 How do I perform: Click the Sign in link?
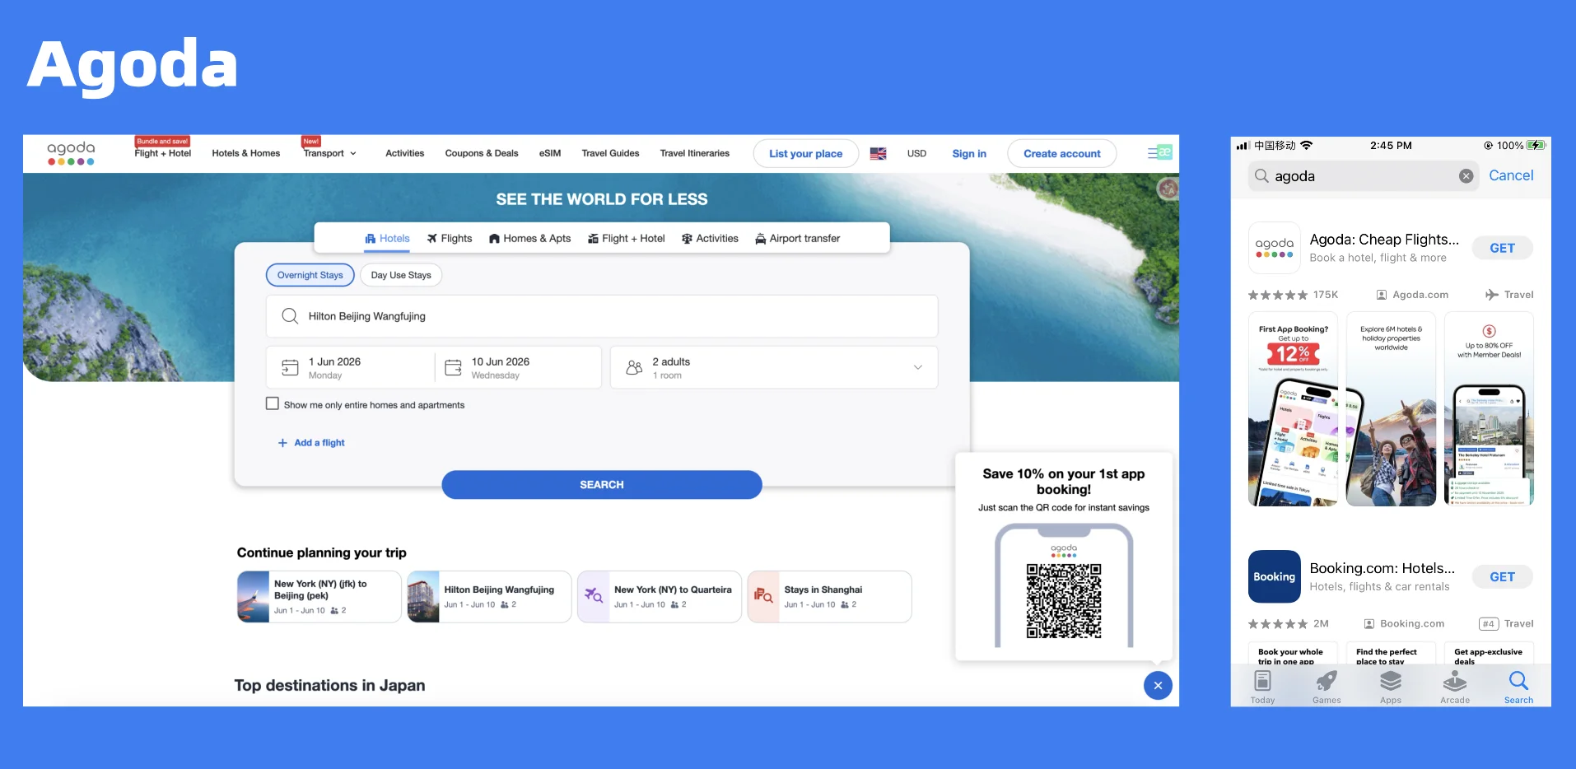click(x=969, y=154)
